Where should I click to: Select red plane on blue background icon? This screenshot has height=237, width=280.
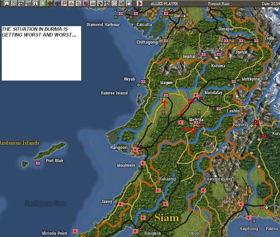(x=57, y=3)
